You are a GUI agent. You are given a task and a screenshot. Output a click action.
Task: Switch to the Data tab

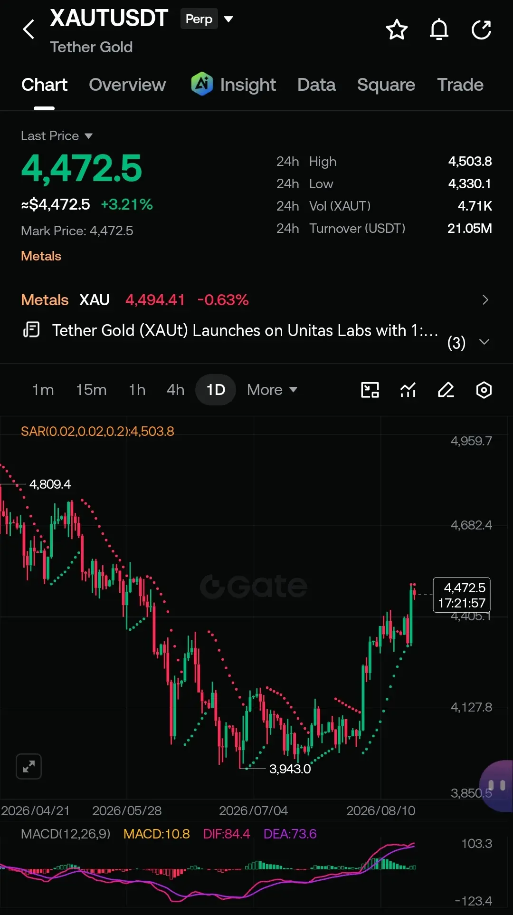316,85
